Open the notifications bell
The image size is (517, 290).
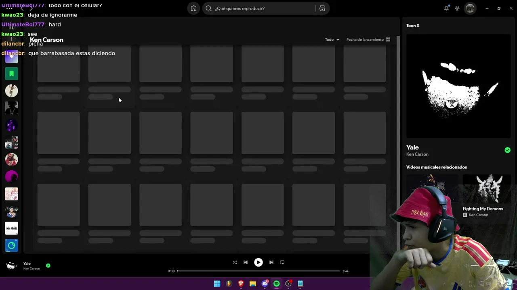point(446,8)
